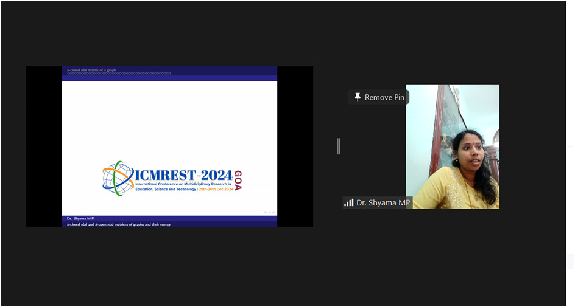This screenshot has width=575, height=307.
Task: Click the slide footer author 'Dr. Shyama M.P'
Action: (80, 218)
